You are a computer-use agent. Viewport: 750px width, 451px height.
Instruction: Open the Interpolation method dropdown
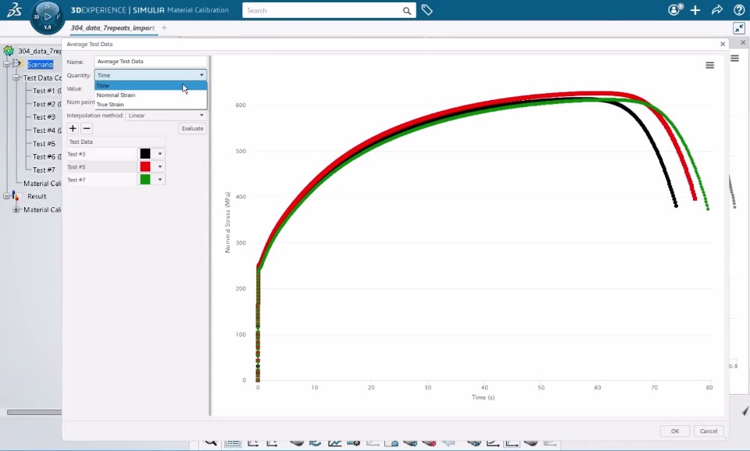tap(166, 116)
